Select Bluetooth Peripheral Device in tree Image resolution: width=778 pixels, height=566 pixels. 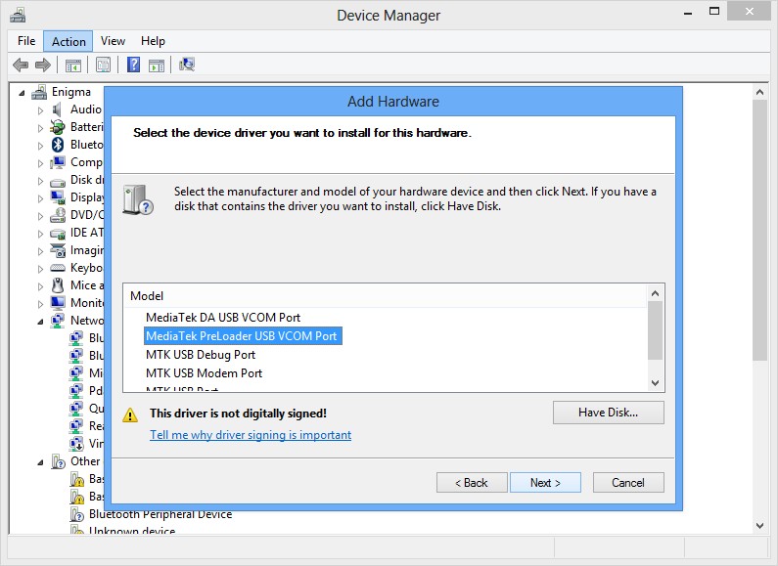click(160, 514)
